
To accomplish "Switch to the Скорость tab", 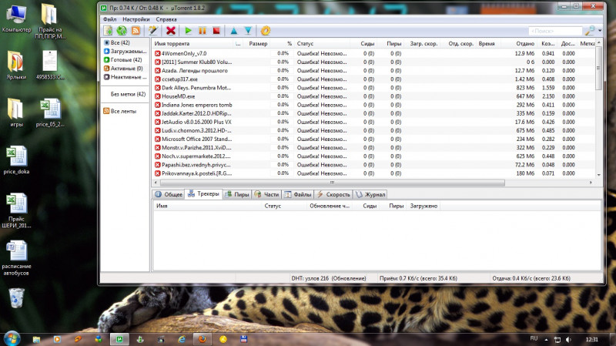I will point(333,194).
